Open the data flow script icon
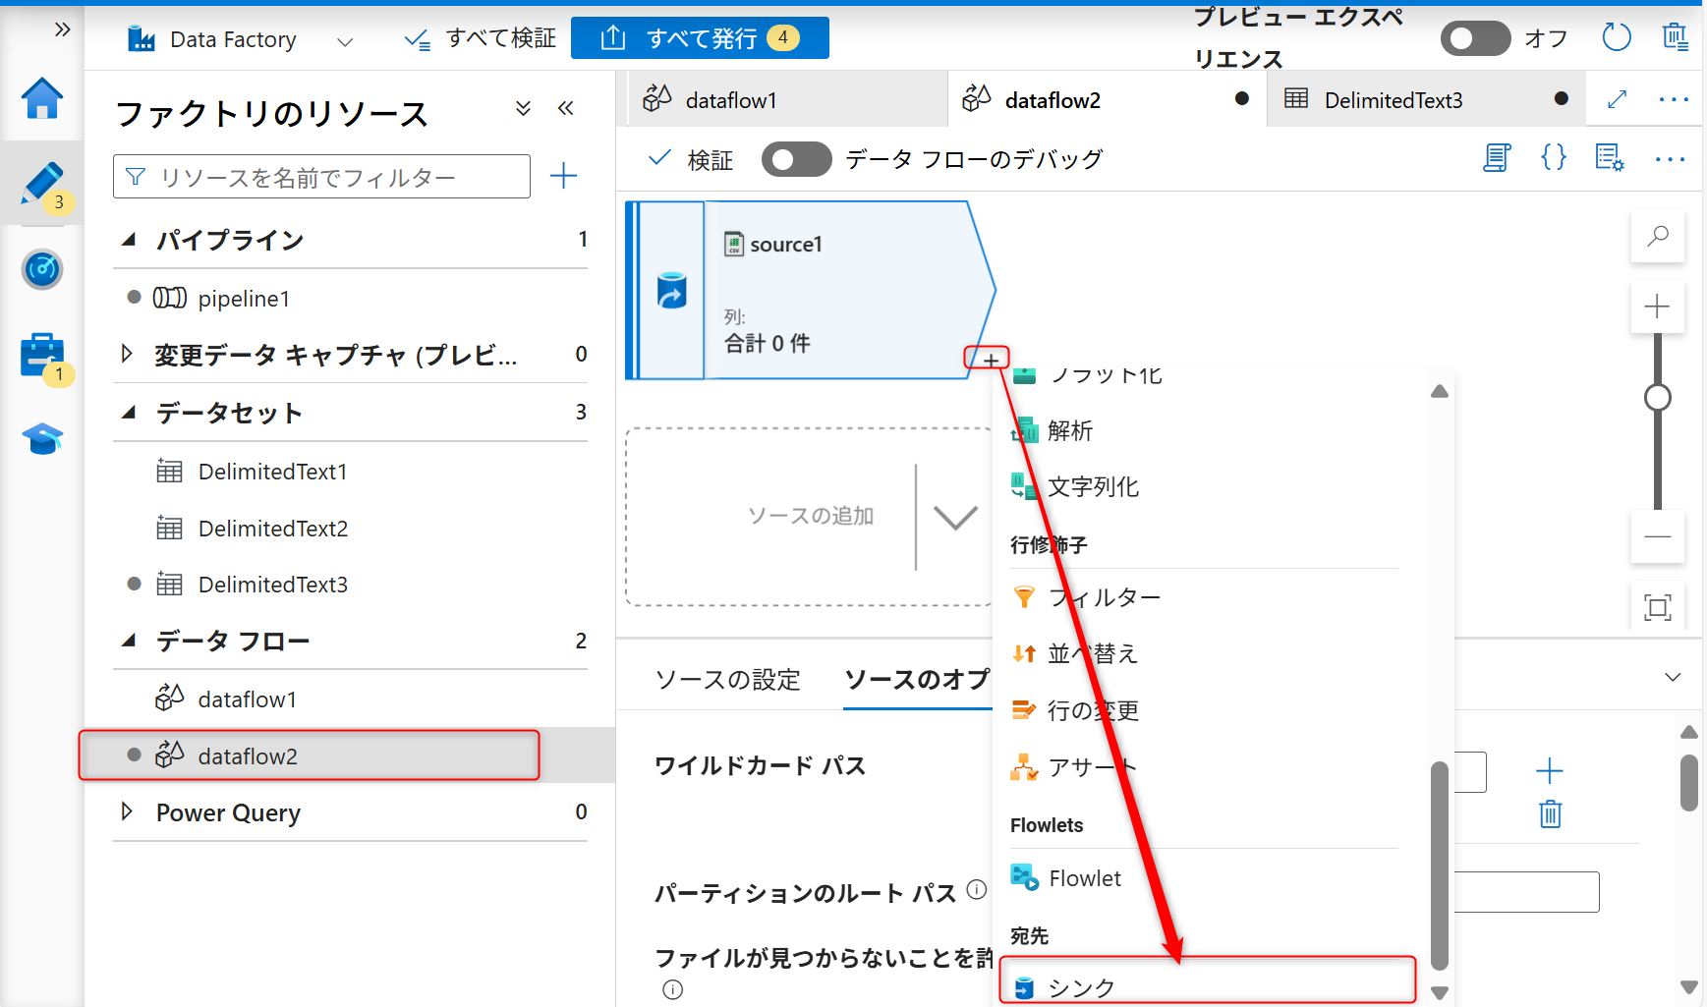 1496,158
